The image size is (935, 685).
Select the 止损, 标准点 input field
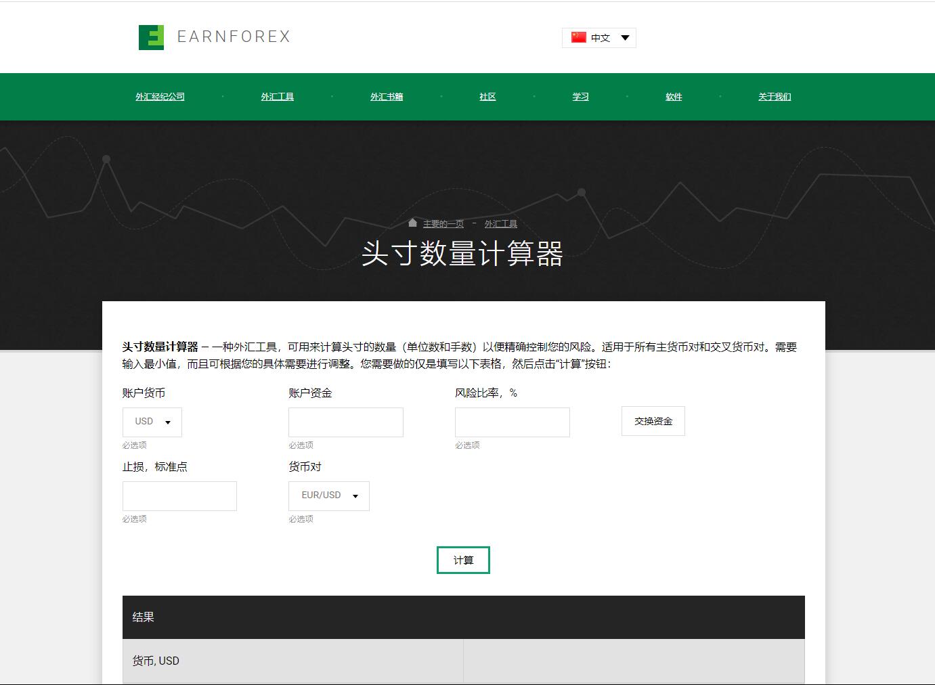tap(179, 496)
